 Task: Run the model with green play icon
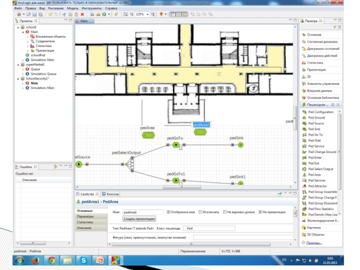104,14
